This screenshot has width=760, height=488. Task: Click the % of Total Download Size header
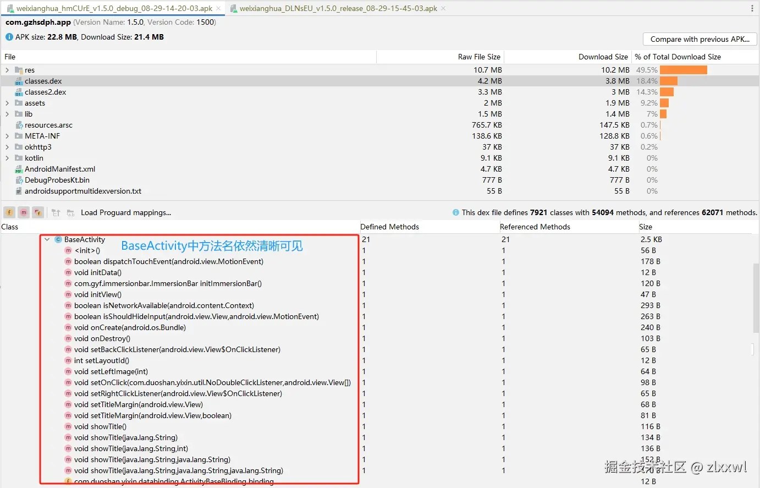[695, 57]
